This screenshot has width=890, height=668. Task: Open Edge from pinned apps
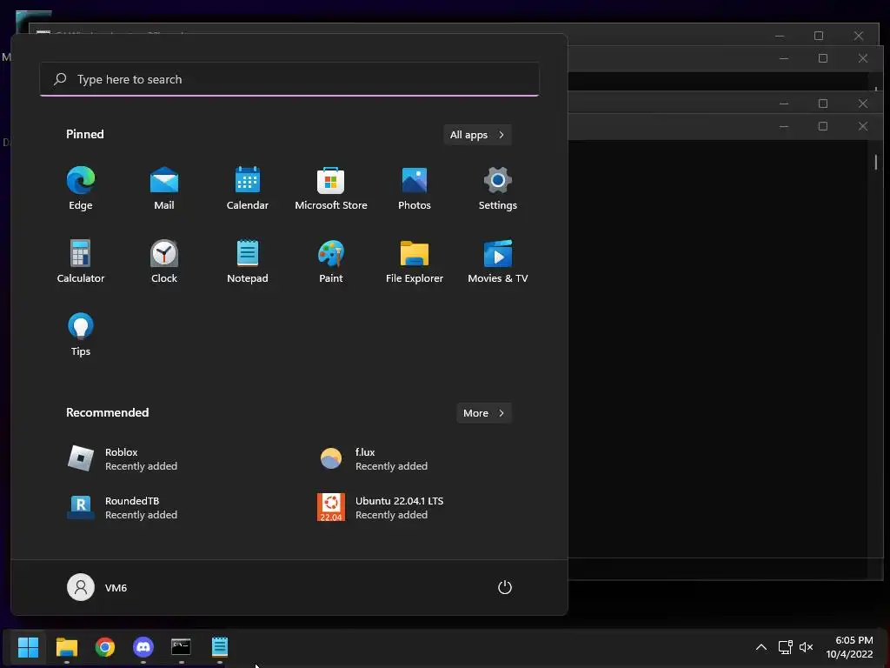coord(81,189)
